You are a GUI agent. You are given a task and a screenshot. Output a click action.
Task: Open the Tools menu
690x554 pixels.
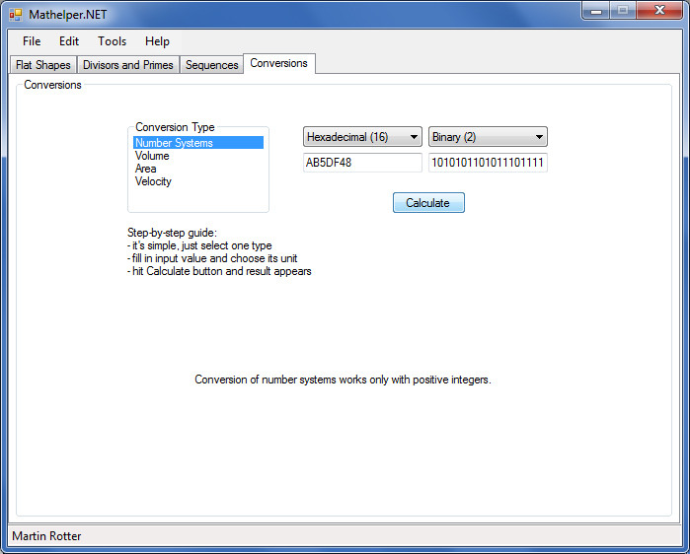tap(113, 41)
